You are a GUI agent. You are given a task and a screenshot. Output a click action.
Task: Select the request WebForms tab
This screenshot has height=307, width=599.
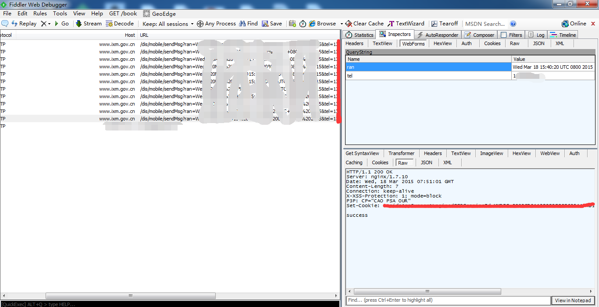pyautogui.click(x=413, y=44)
